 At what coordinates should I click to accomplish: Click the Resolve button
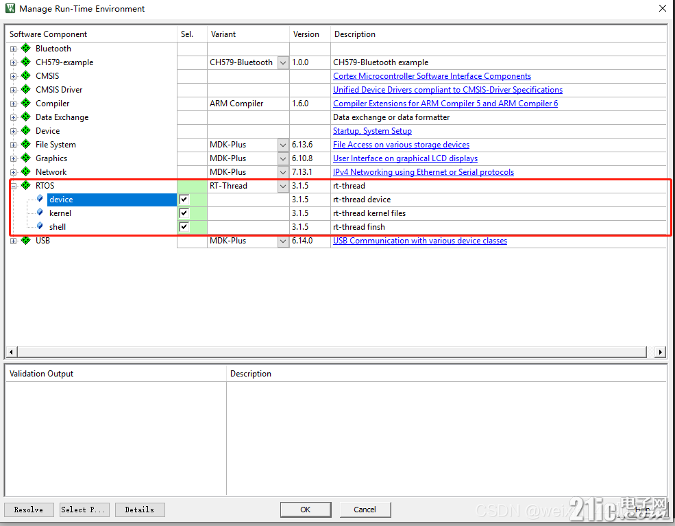tap(29, 510)
